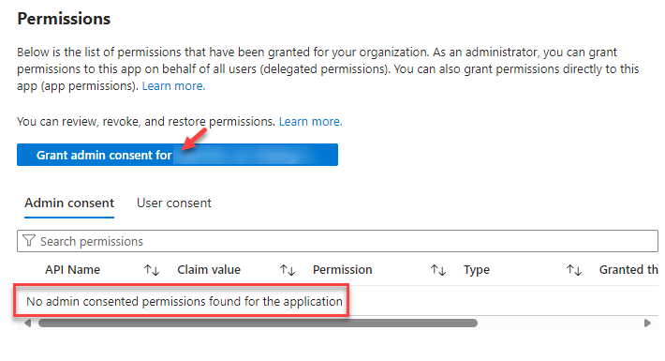Sort by Type column arrows
The width and height of the screenshot is (665, 361).
point(574,270)
